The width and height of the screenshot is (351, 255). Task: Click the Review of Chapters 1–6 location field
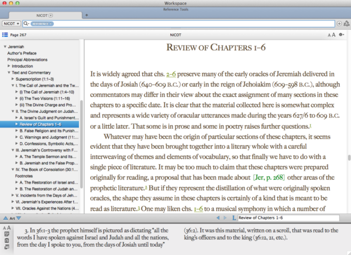[287, 218]
